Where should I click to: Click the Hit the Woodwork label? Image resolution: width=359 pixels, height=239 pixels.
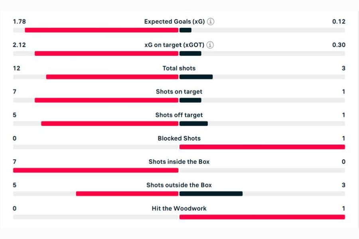tap(179, 208)
